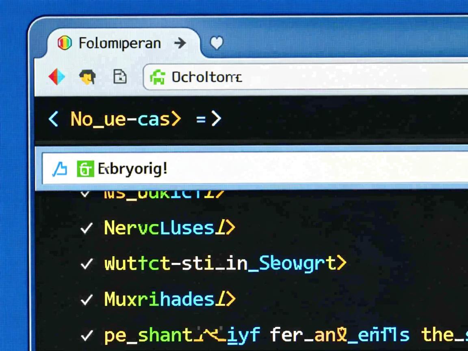Screen dimensions: 468x351
Task: Click the green robot icon in address bar
Action: pyautogui.click(x=158, y=77)
